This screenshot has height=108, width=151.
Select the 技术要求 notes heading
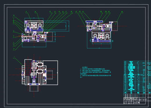click(x=85, y=67)
